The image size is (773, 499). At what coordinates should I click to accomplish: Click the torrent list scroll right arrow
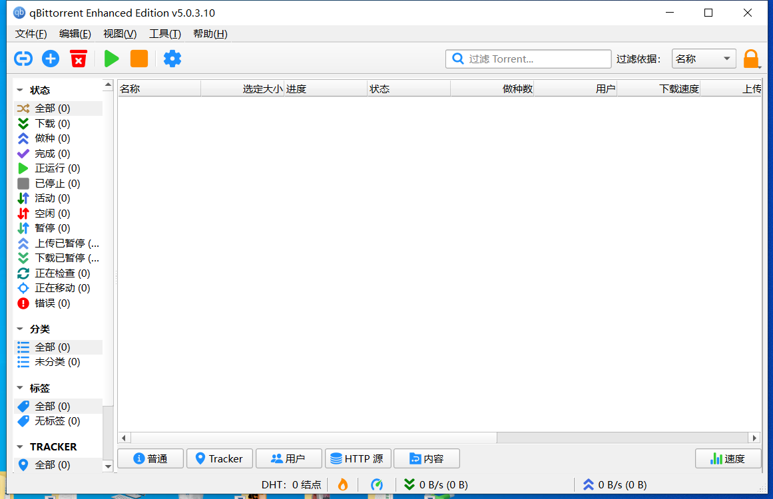click(754, 438)
